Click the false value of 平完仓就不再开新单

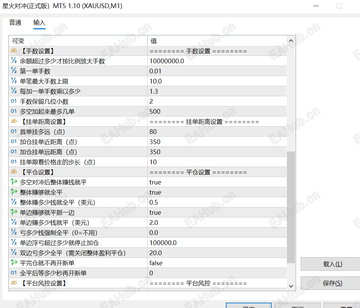(x=156, y=263)
